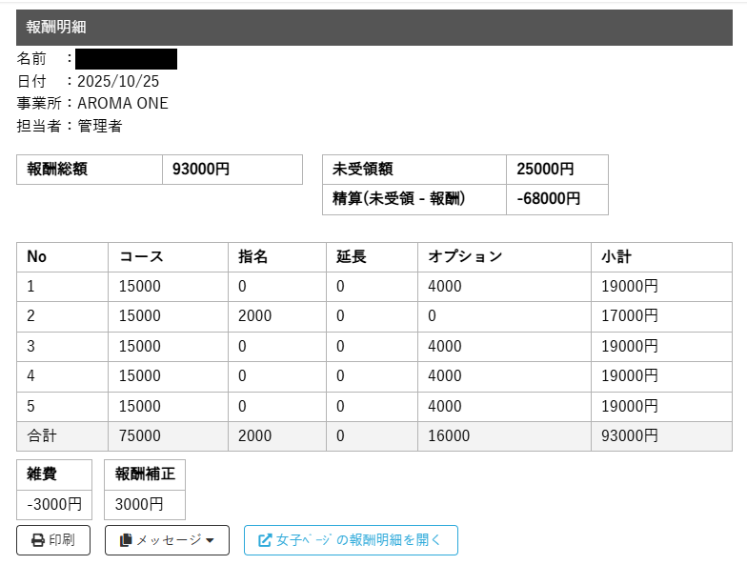Click the 17000円 subtotal in row 2
747x565 pixels.
coord(630,316)
